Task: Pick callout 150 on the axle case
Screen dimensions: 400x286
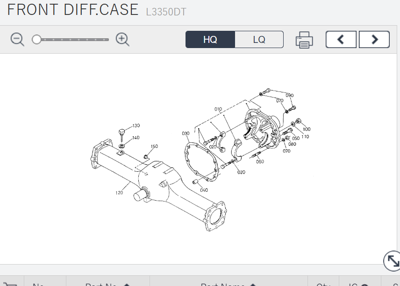Action: click(x=154, y=146)
